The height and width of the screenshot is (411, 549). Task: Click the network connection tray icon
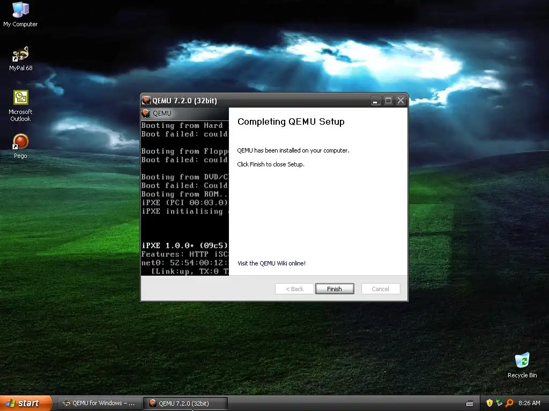[499, 403]
